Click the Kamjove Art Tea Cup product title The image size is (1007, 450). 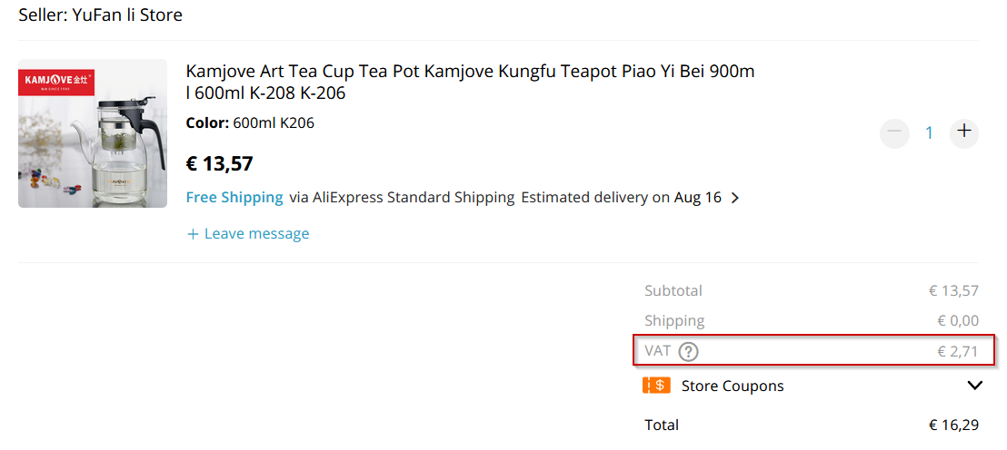470,82
